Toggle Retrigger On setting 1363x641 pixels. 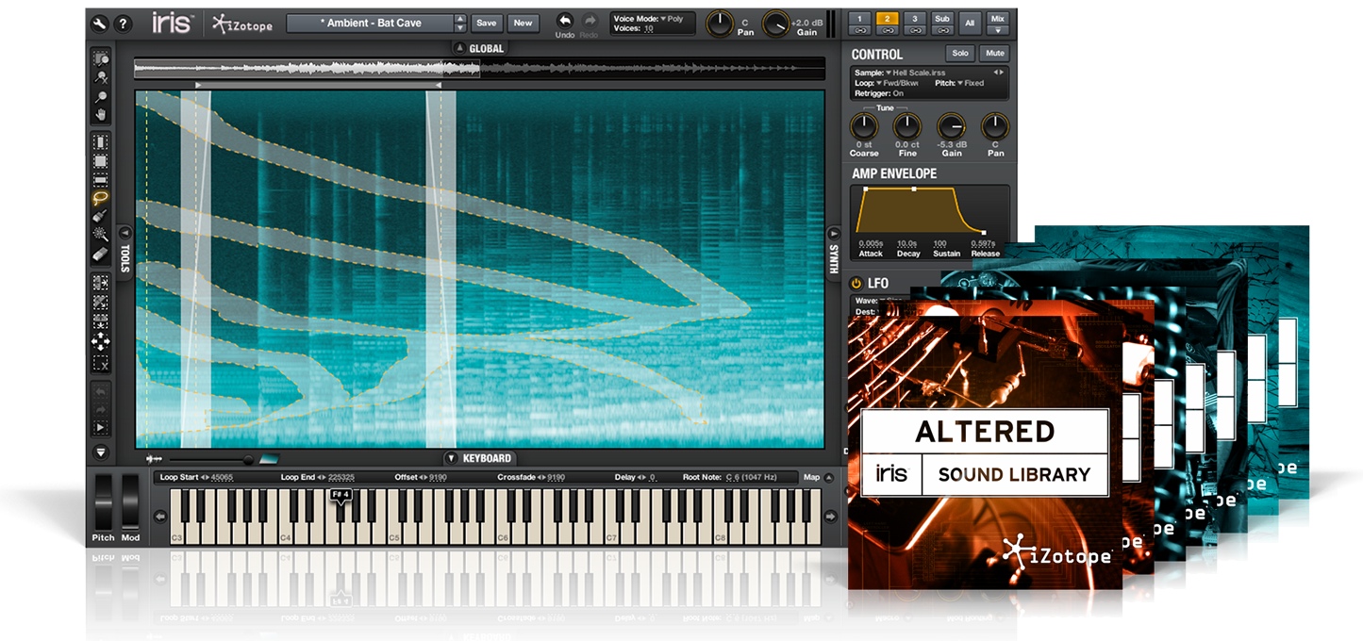click(878, 93)
